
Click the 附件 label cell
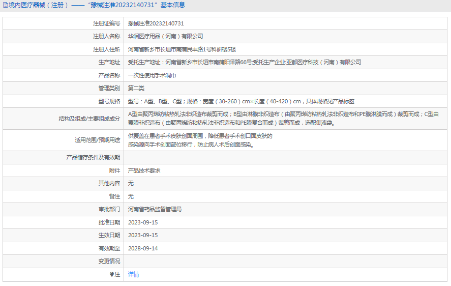click(x=63, y=170)
